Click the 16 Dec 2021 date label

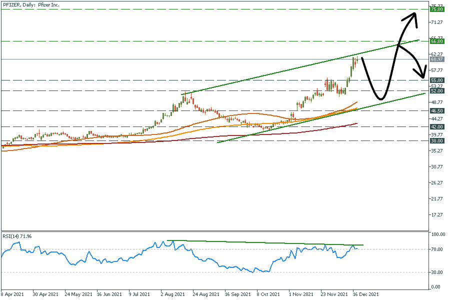[x=365, y=295]
